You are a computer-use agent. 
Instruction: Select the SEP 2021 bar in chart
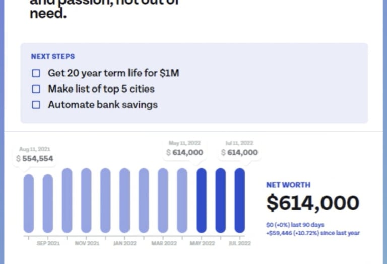48,203
